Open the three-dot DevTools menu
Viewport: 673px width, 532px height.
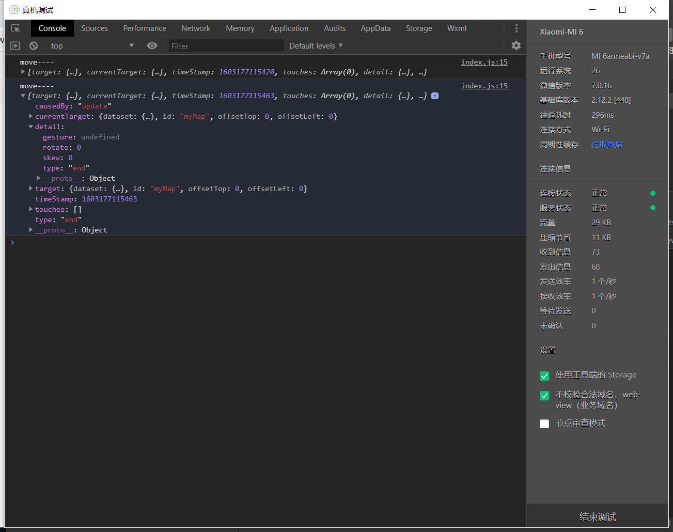point(516,28)
